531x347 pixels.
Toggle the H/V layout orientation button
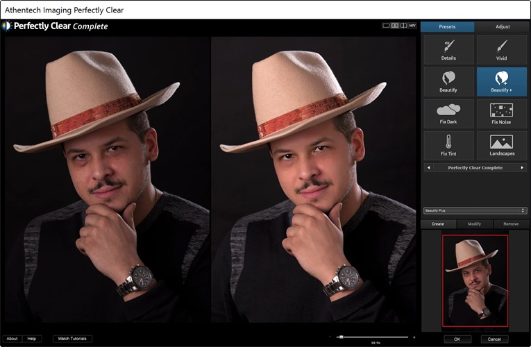(412, 26)
